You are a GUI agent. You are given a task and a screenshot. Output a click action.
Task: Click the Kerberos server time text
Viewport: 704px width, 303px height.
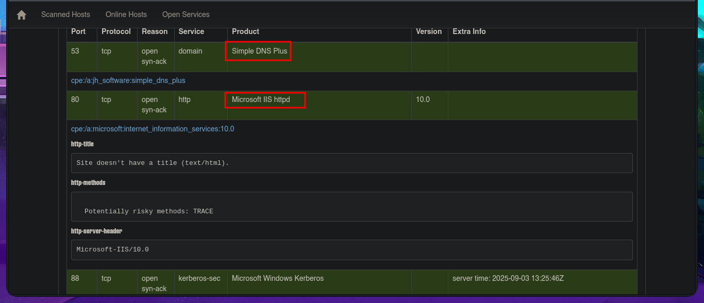pos(508,278)
